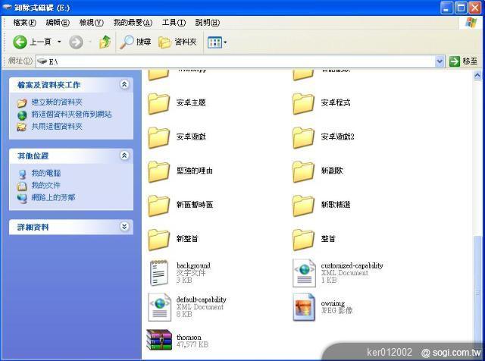Open the thomson RAR archive icon

pos(158,341)
